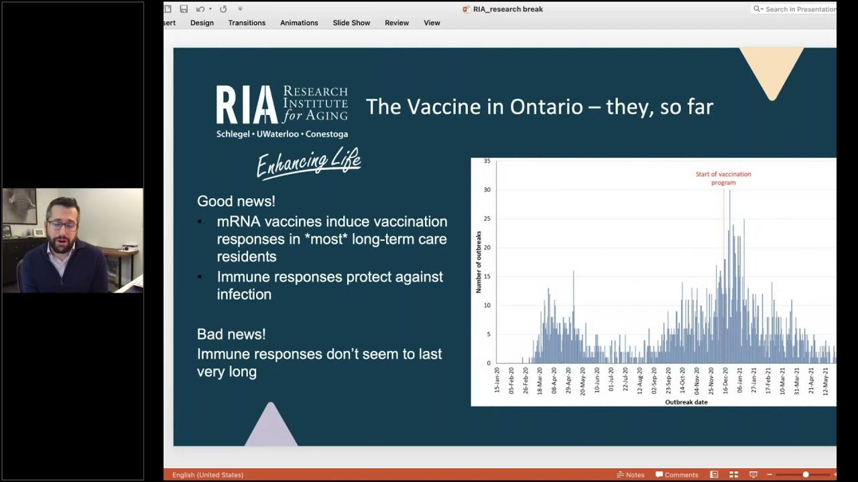Click English (United States) language button
This screenshot has width=858, height=482.
[x=208, y=475]
